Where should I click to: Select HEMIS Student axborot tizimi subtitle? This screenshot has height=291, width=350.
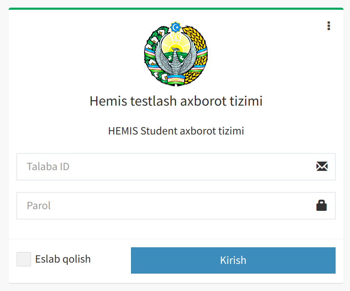(175, 131)
